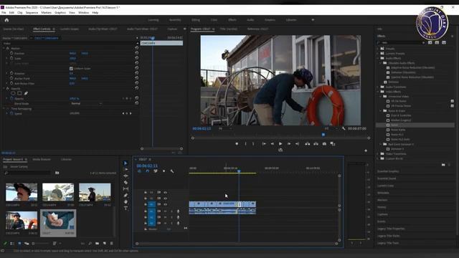Viewport: 459px width, 258px height.
Task: Open the Program monitor zoom level dropdown
Action: (225, 128)
